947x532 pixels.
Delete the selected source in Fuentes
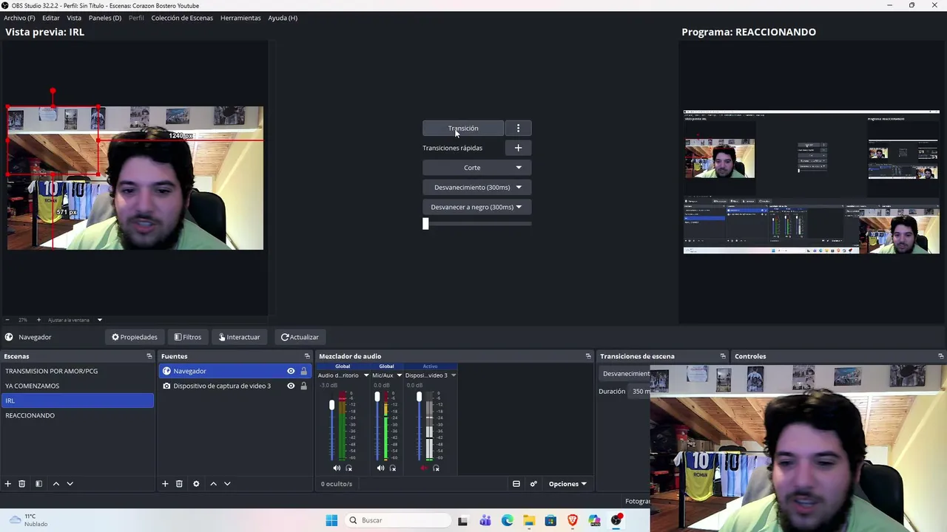(x=179, y=484)
